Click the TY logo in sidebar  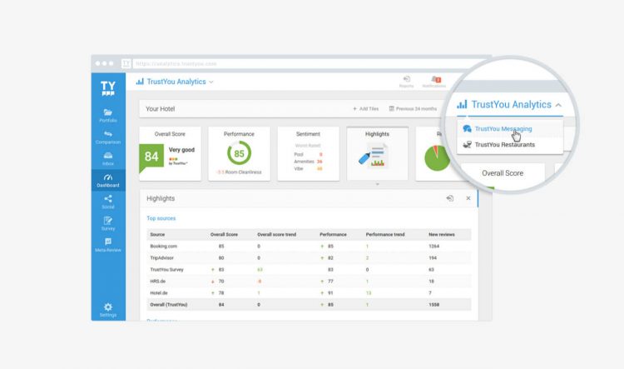pyautogui.click(x=108, y=88)
